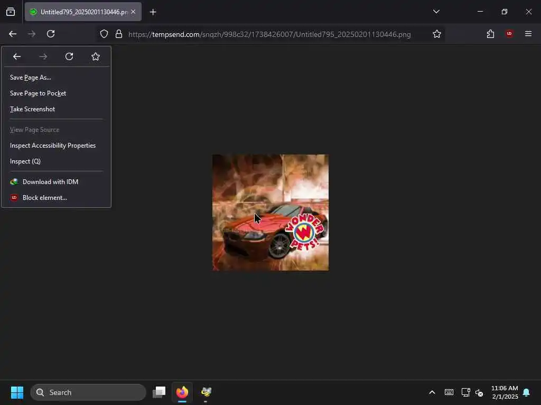Choose the context menu bookmark star
The width and height of the screenshot is (541, 405).
[96, 56]
